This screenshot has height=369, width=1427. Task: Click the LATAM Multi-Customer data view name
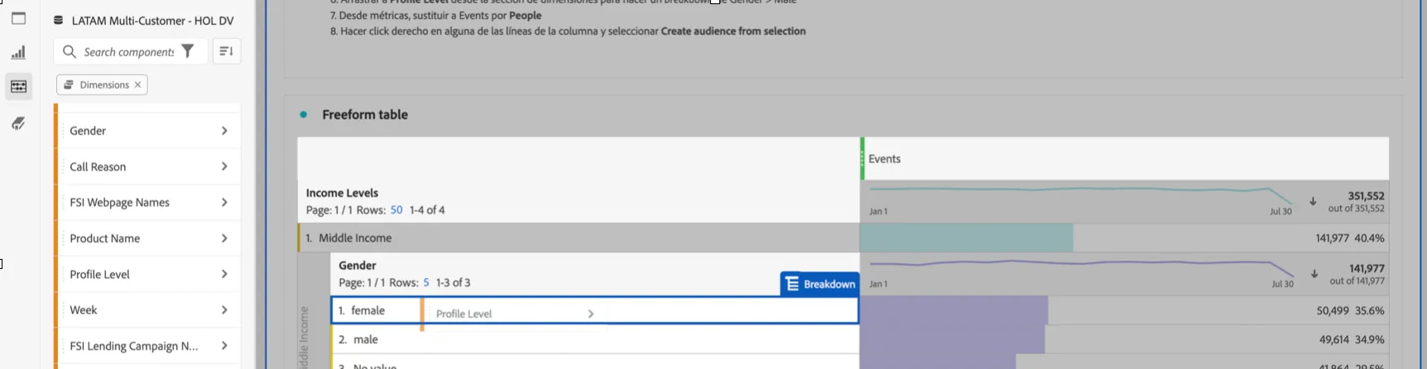[x=152, y=20]
